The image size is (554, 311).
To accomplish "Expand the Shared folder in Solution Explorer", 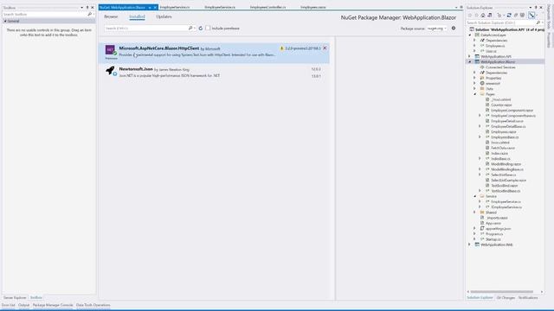I will 475,213.
